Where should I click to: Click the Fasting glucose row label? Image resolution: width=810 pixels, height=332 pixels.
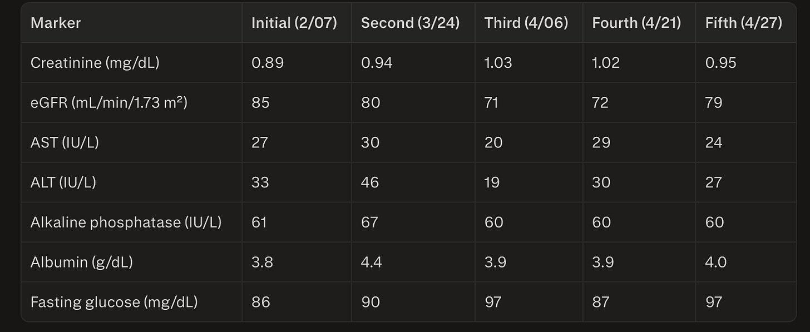[114, 302]
